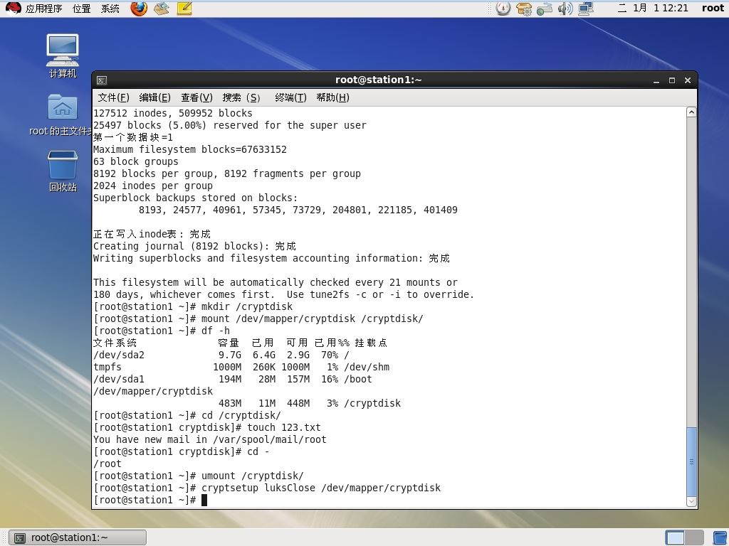Click the terminal scrollbar down arrow
This screenshot has height=546, width=729.
[x=691, y=501]
